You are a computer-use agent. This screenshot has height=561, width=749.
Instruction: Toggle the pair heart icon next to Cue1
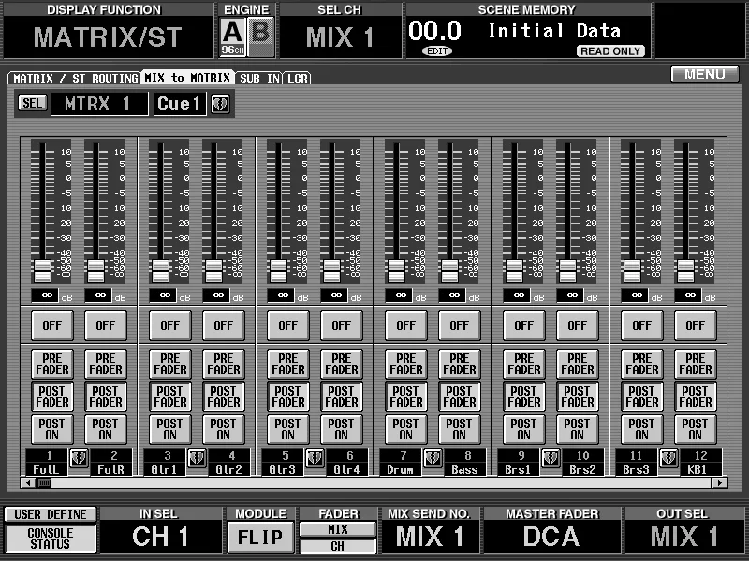point(220,104)
